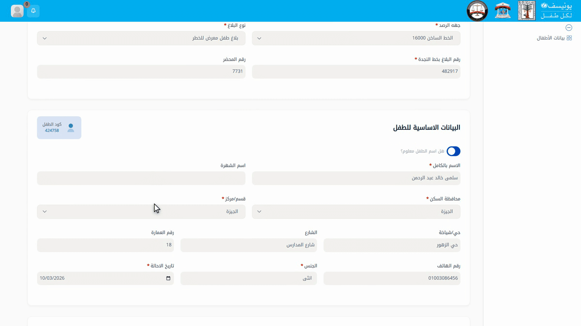Open the calendar icon in تاريخ الاحالة field
The height and width of the screenshot is (326, 581).
pos(168,278)
